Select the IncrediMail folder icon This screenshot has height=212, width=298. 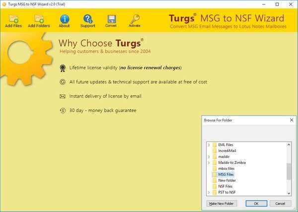(x=215, y=151)
